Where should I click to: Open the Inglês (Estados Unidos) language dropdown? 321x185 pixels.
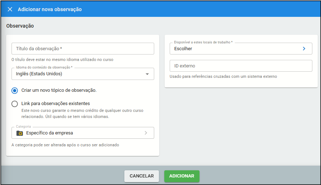(79, 74)
